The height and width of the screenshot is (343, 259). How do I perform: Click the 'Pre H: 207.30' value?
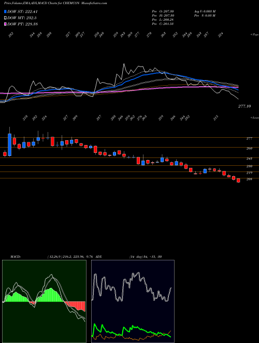(163, 16)
